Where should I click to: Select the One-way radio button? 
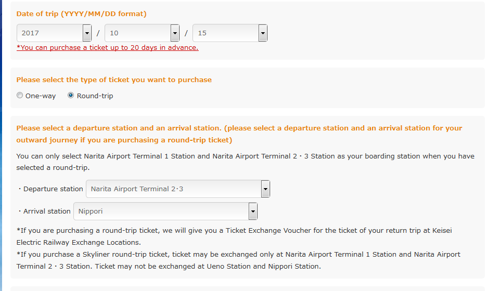coord(20,96)
